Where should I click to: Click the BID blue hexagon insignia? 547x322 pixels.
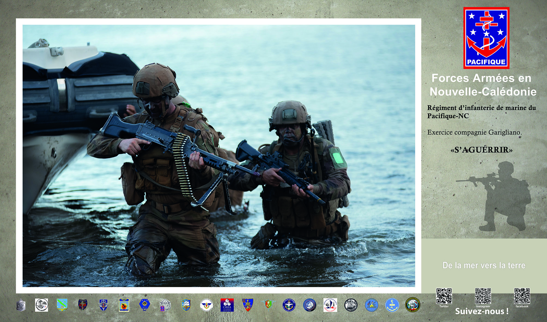pyautogui.click(x=144, y=305)
